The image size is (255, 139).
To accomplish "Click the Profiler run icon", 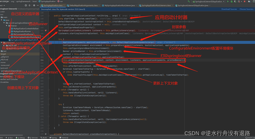I will 239,1.
